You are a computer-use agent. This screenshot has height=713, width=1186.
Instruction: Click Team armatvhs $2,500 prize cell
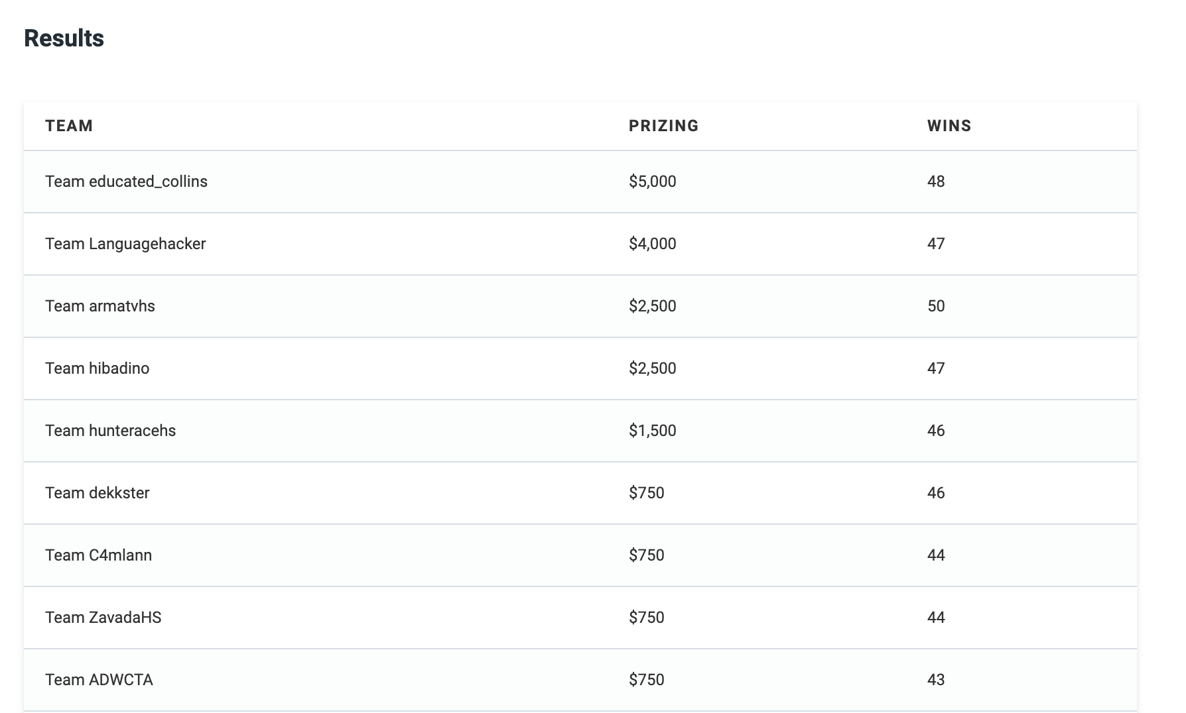coord(653,306)
